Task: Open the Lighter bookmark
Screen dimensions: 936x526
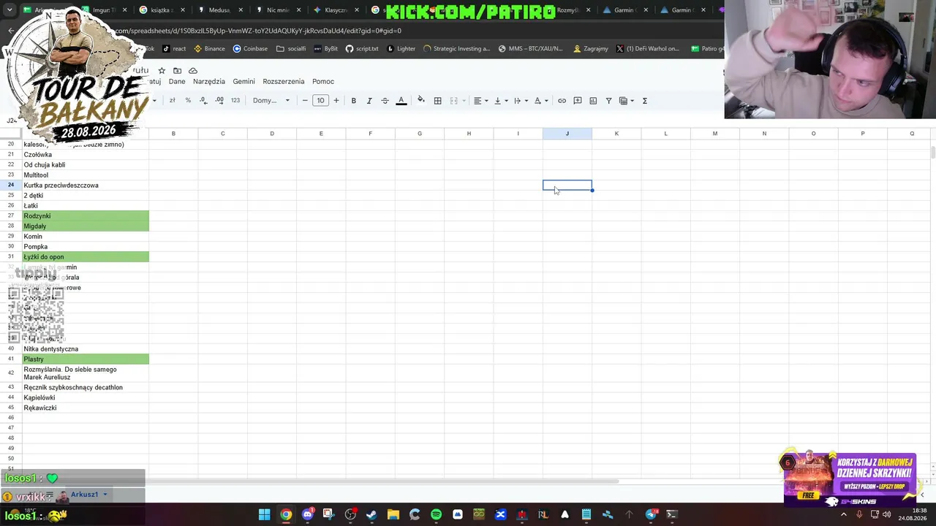Action: click(401, 49)
